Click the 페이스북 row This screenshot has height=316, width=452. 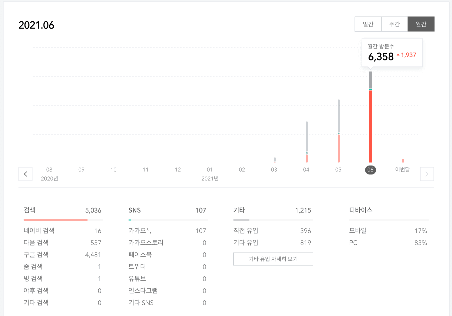pos(167,254)
